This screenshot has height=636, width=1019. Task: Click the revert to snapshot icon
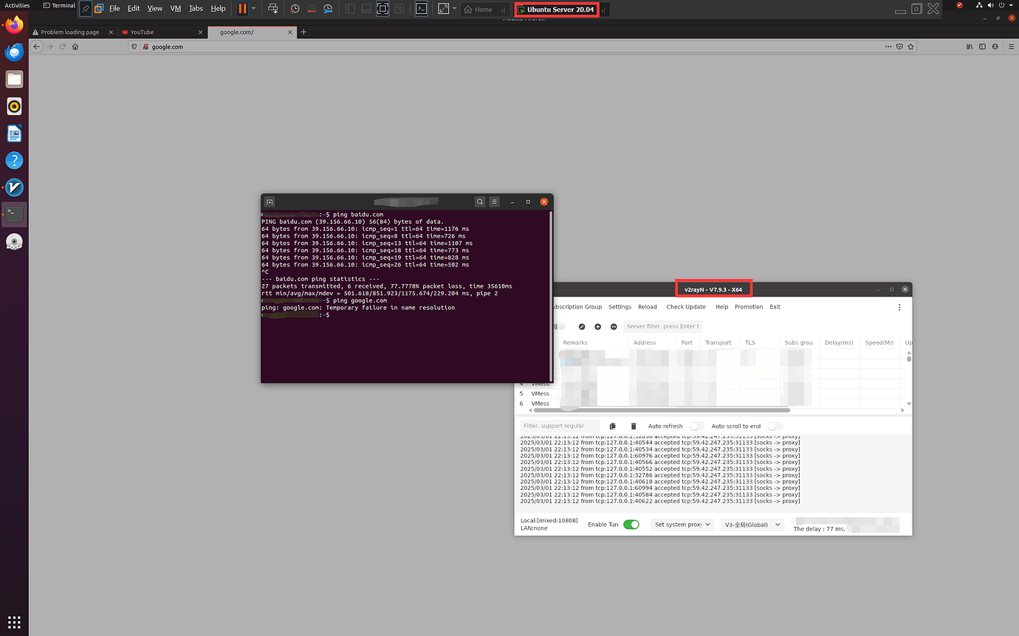[x=311, y=9]
